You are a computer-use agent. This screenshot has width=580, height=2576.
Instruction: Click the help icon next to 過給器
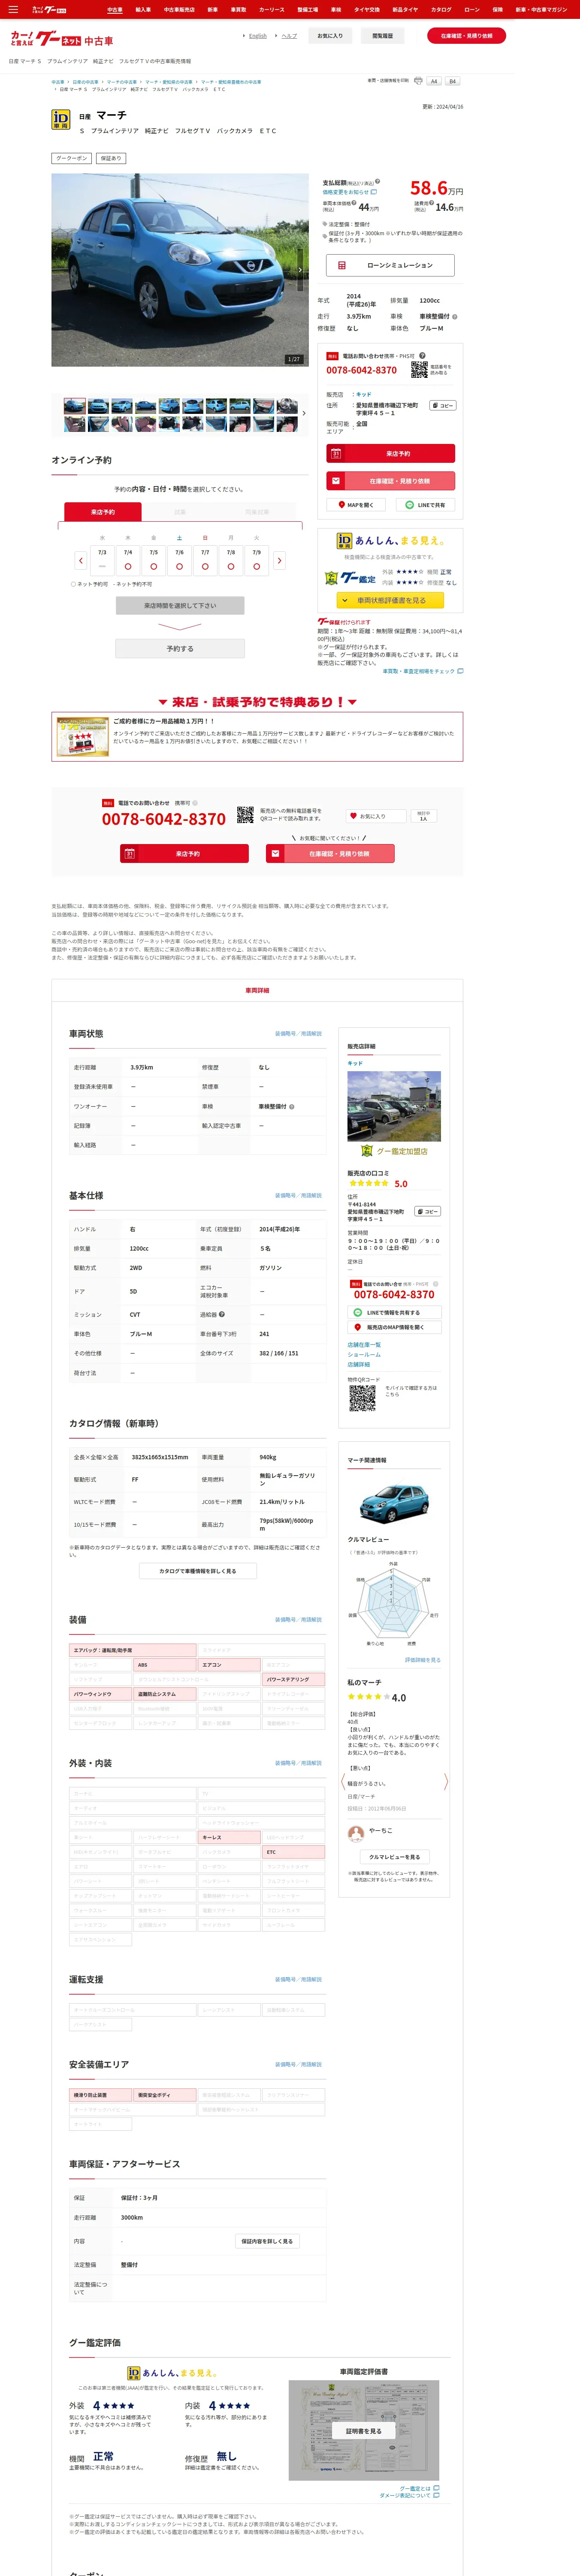tap(222, 1314)
